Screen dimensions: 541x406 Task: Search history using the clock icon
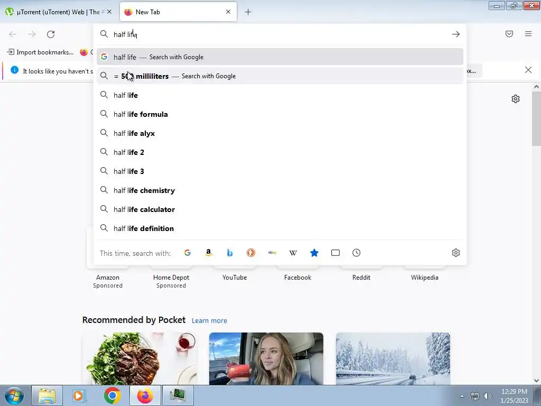tap(357, 253)
